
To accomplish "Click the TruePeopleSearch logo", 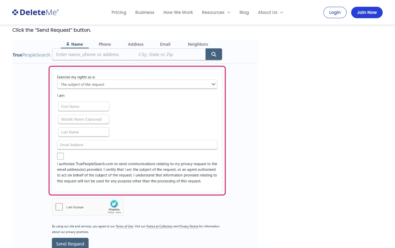I will [x=31, y=55].
